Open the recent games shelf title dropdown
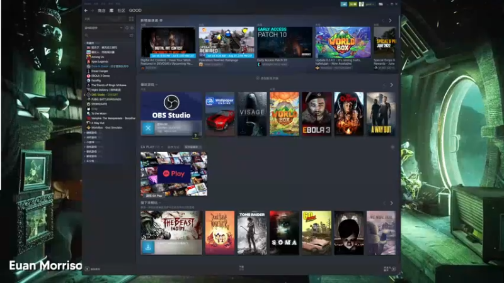 [149, 85]
